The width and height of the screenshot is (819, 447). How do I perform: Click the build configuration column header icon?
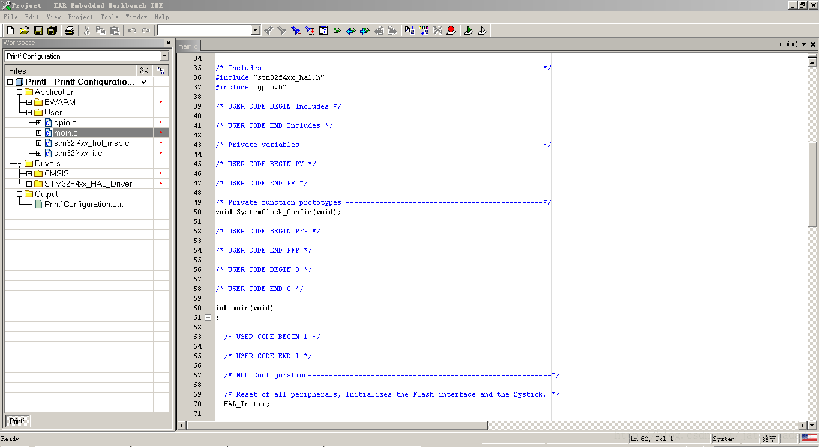click(145, 71)
